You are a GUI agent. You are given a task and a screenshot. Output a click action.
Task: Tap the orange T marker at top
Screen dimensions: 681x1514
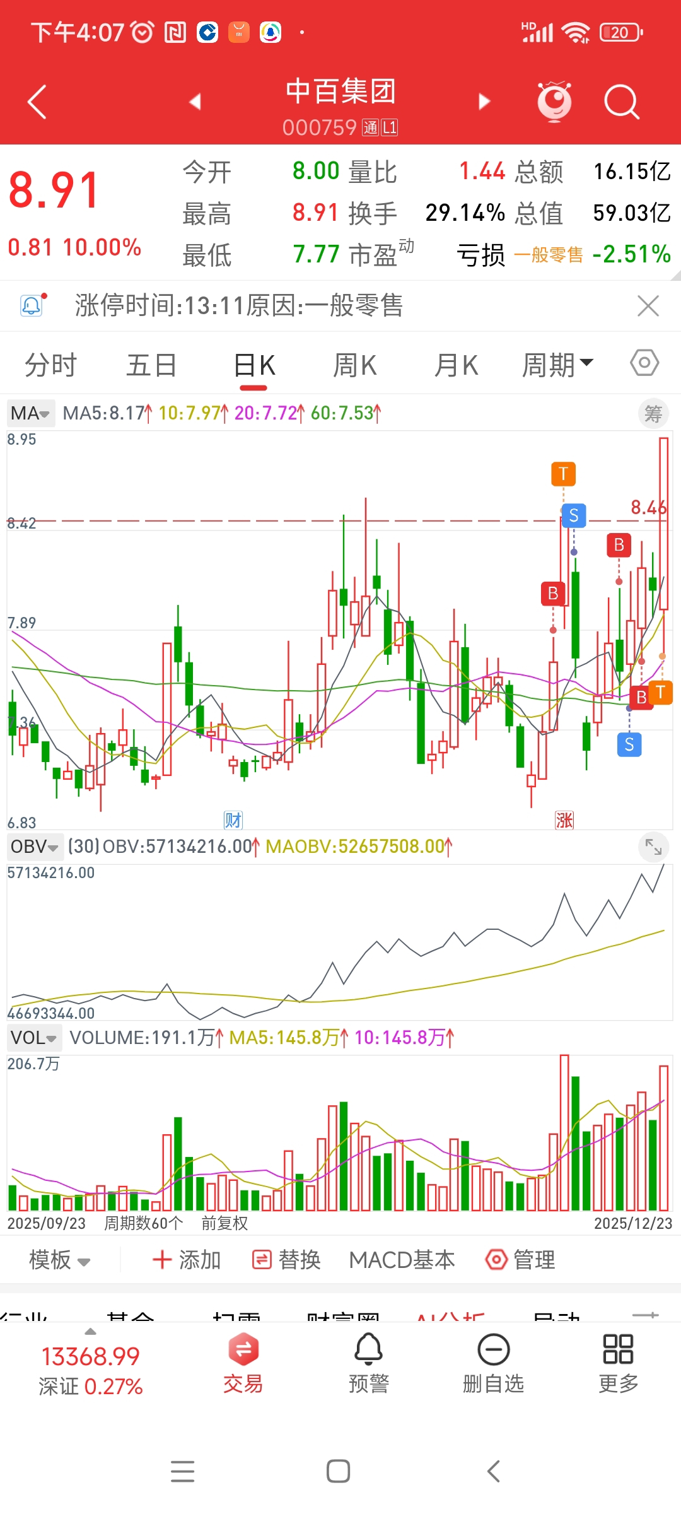tap(563, 474)
